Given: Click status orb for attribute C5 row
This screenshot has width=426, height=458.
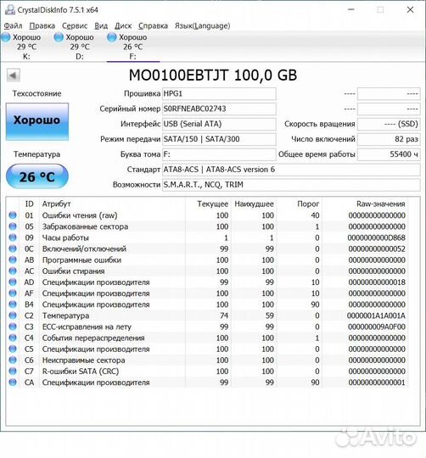Looking at the screenshot, I should coord(13,349).
